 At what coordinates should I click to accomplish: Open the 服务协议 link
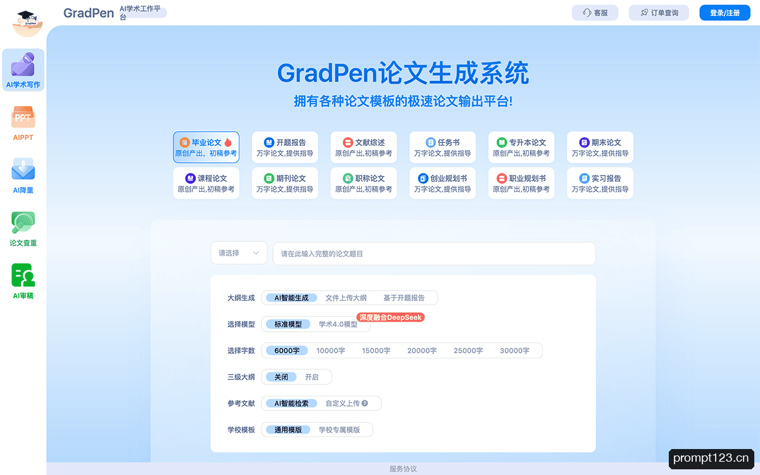[403, 469]
